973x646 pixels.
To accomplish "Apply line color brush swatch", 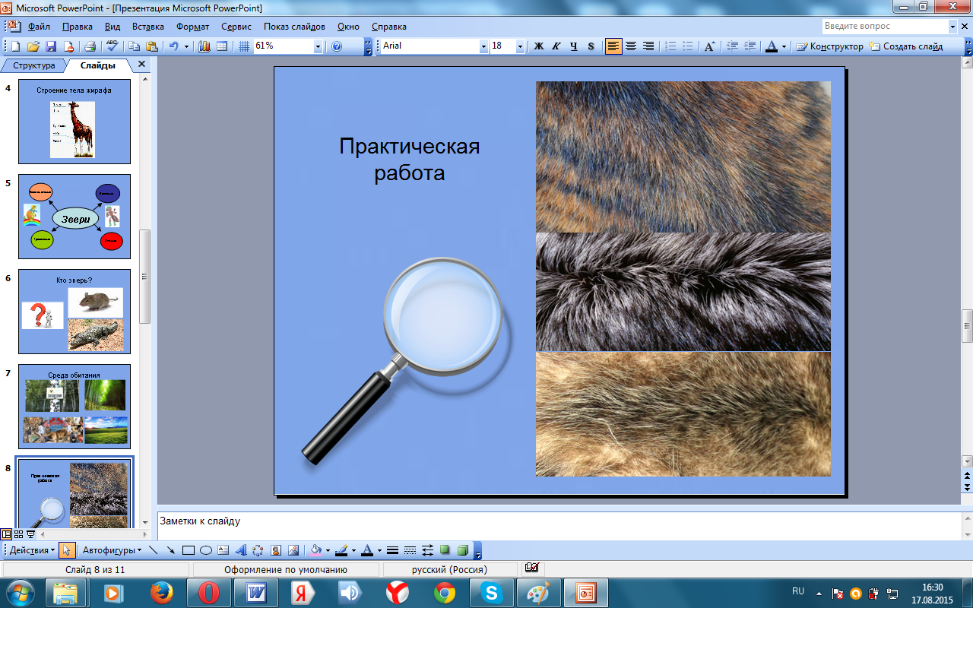I will [x=341, y=550].
